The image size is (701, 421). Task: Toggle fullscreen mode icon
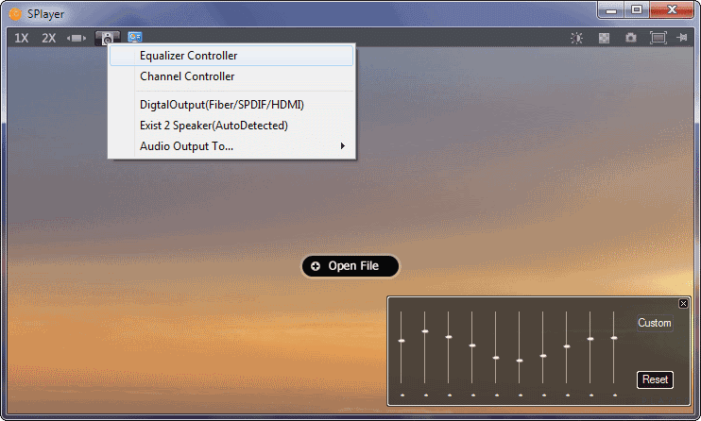click(658, 38)
